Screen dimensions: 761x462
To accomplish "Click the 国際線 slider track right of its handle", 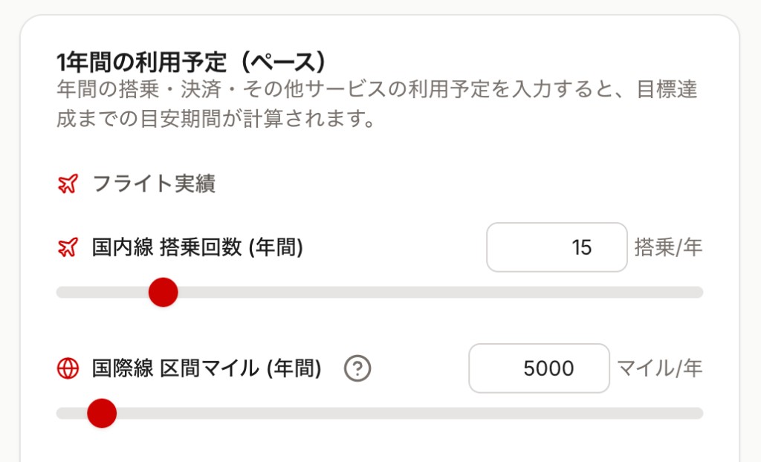I will [x=401, y=413].
